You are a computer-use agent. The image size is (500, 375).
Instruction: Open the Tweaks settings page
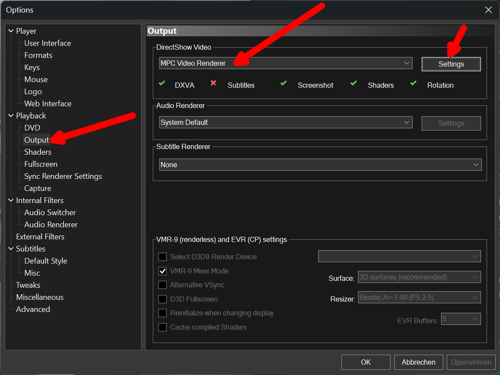pos(28,285)
